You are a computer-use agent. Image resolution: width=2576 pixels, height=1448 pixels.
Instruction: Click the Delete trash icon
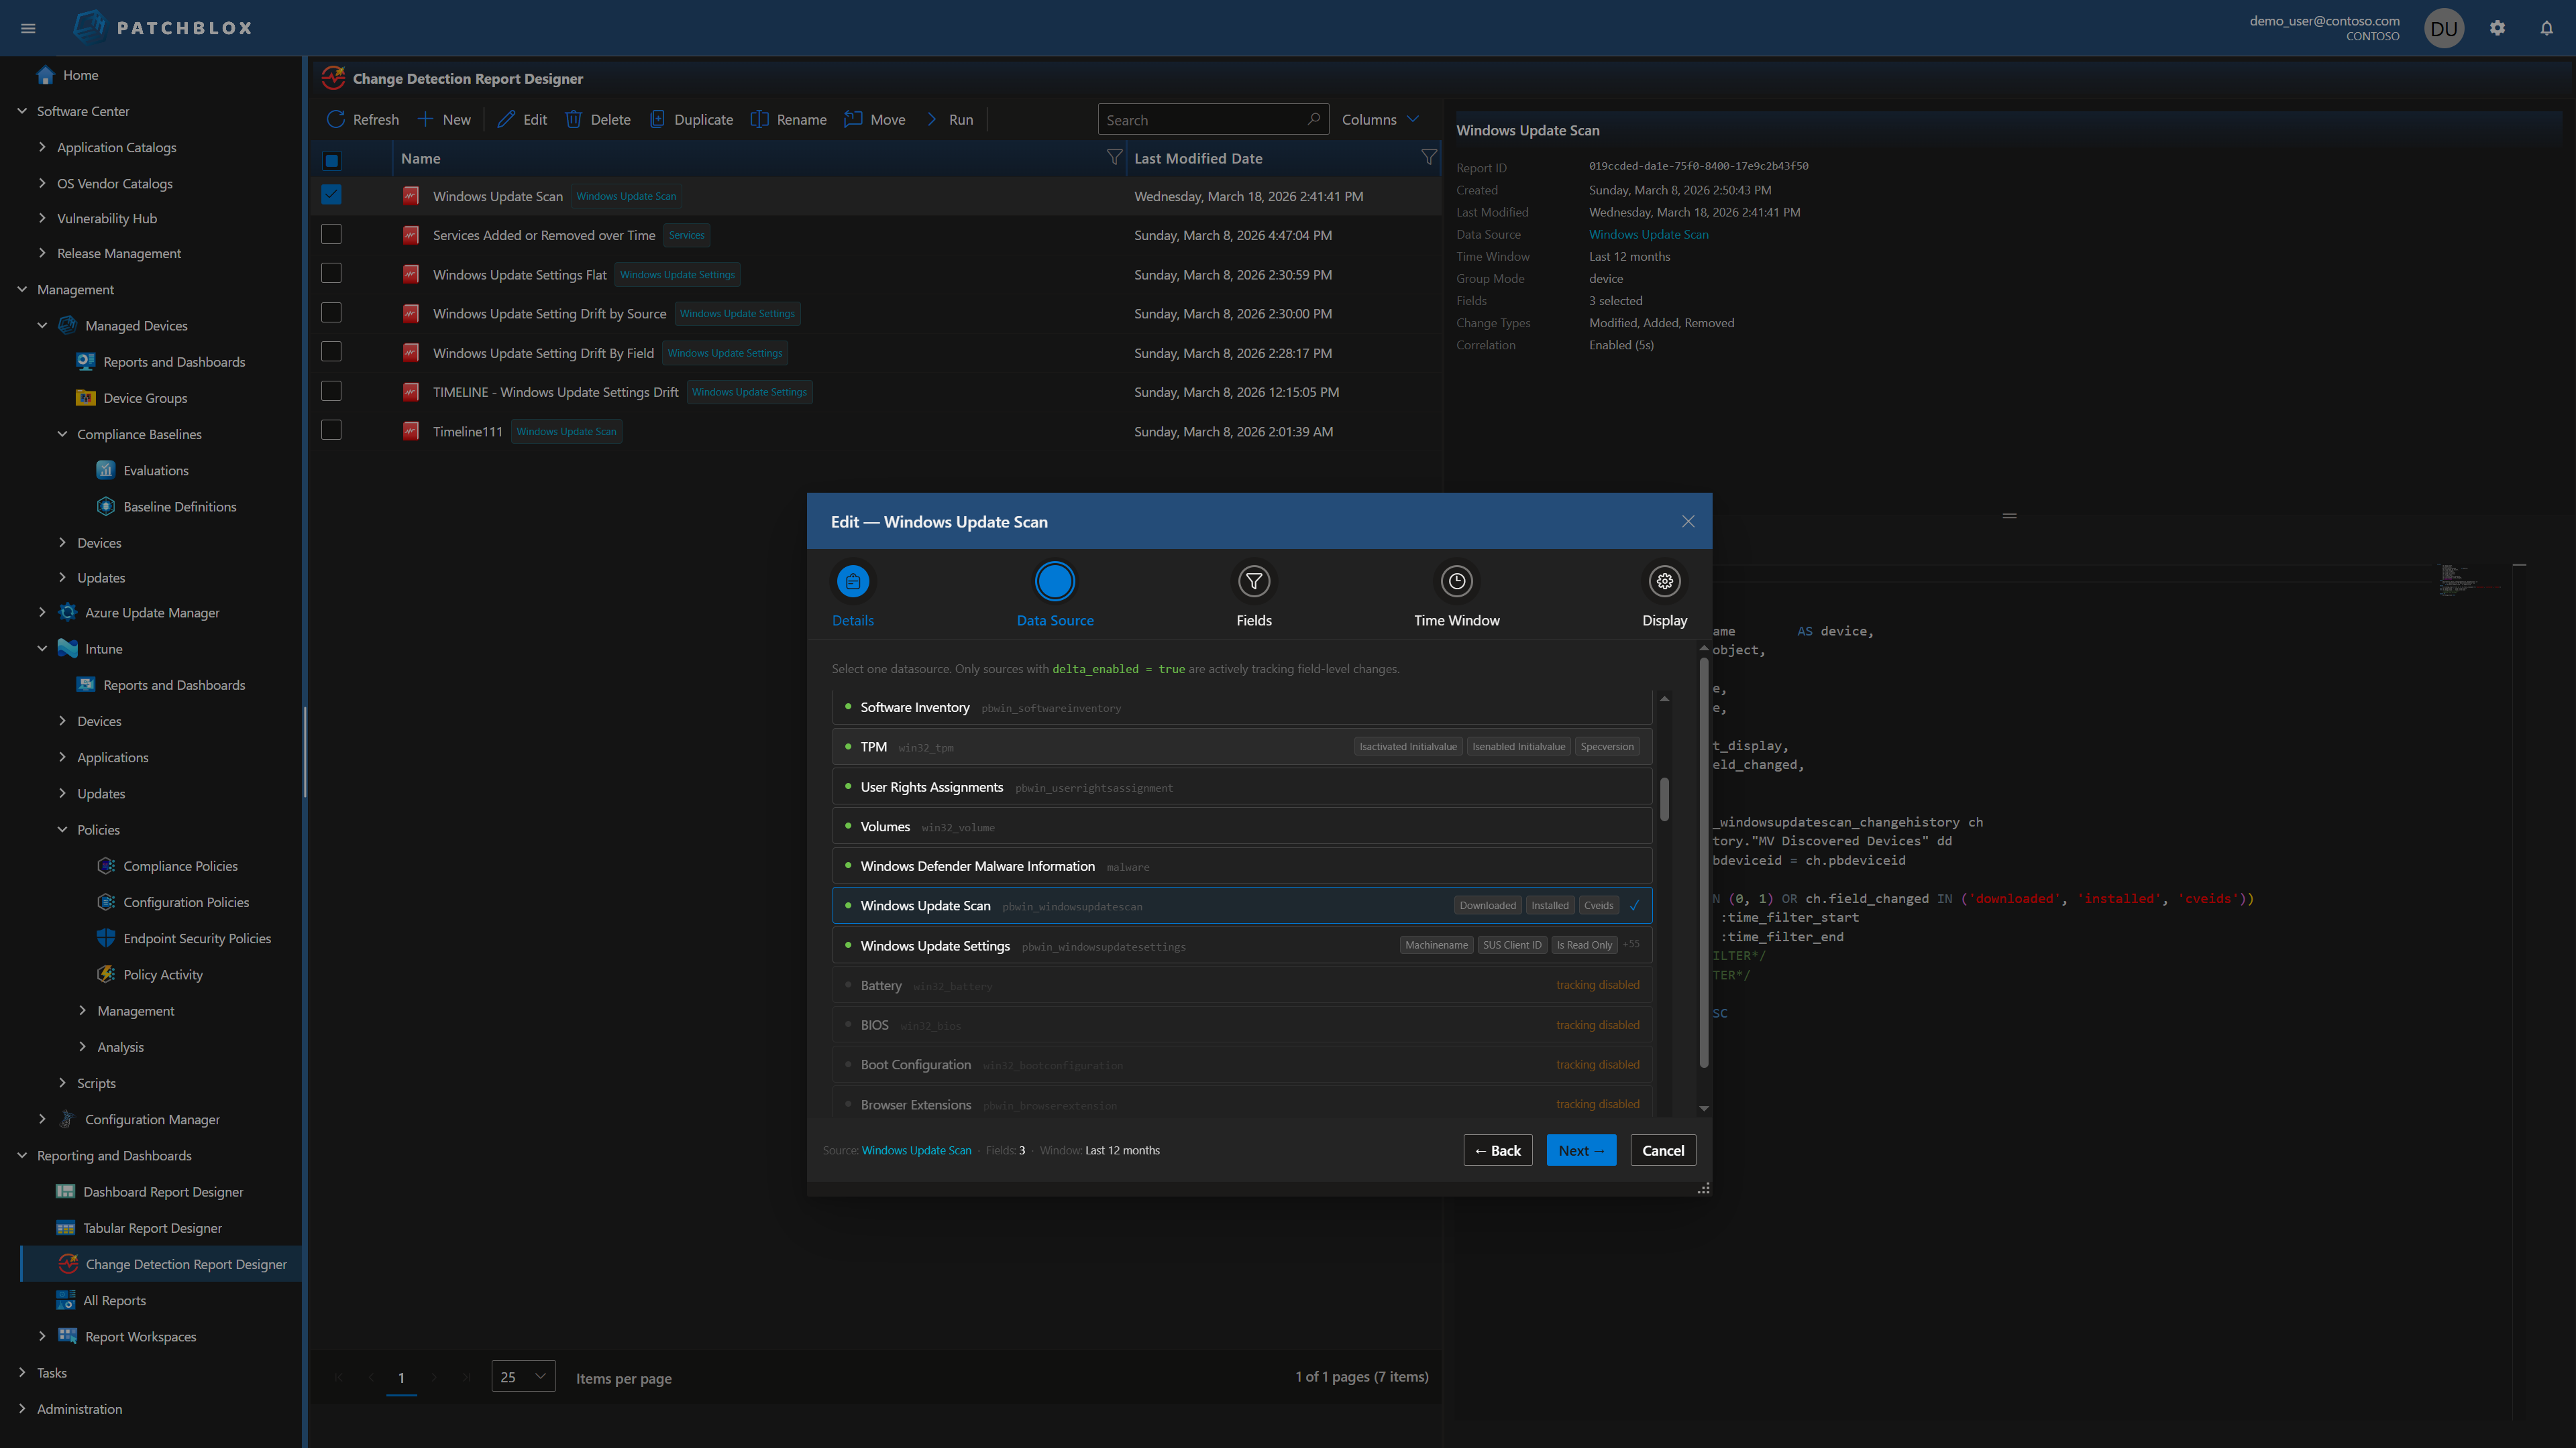click(x=573, y=119)
